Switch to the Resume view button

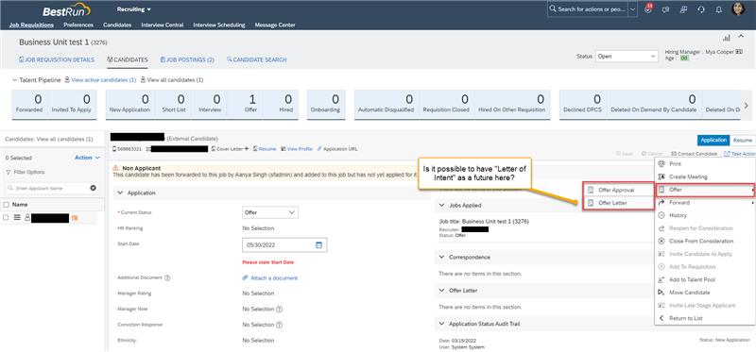pyautogui.click(x=742, y=140)
